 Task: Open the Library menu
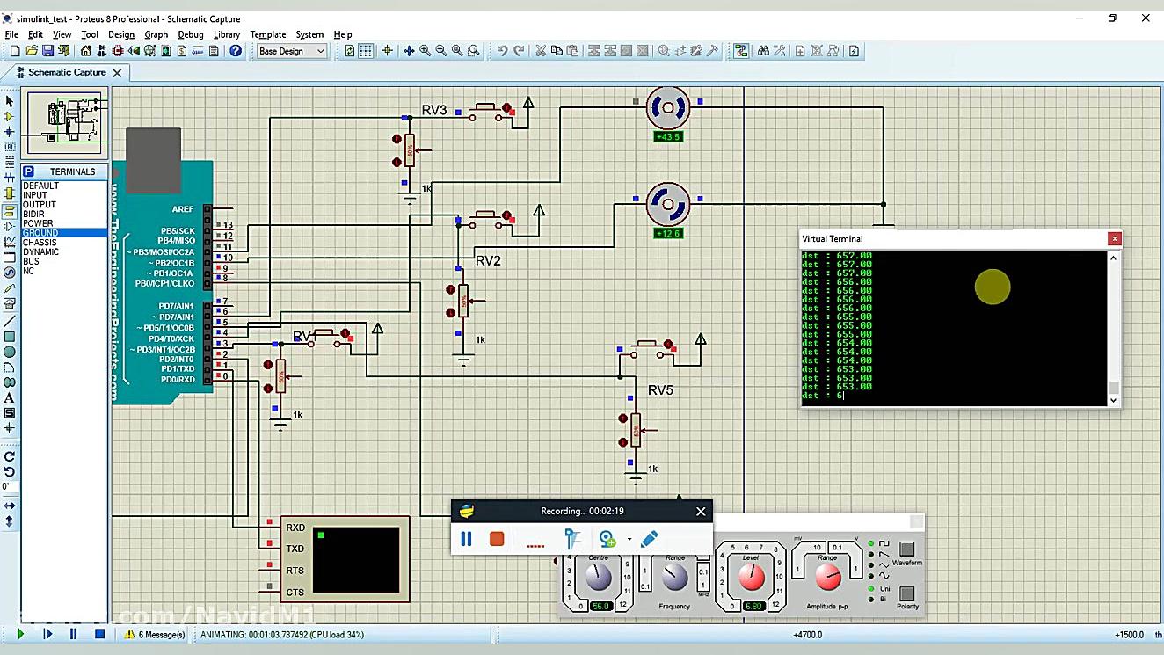[x=226, y=34]
